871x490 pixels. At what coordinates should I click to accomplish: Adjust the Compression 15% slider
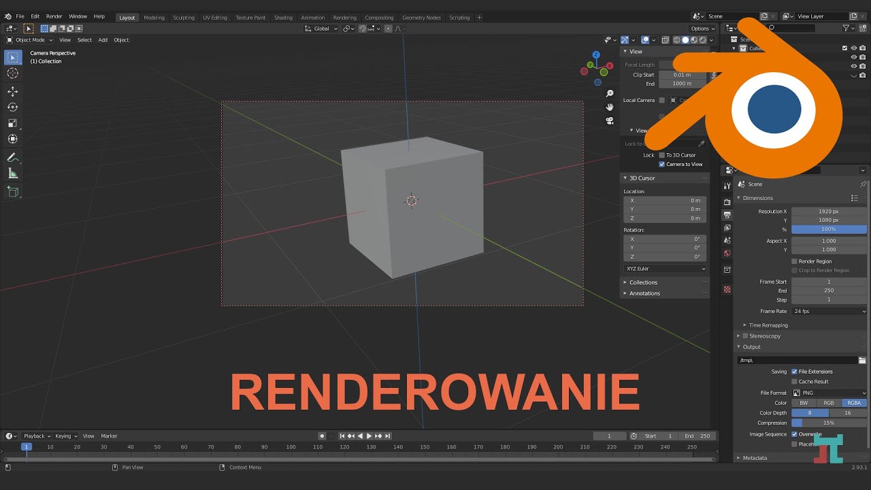click(829, 423)
